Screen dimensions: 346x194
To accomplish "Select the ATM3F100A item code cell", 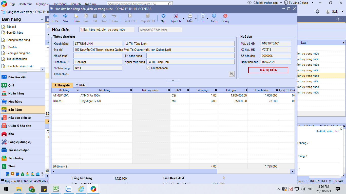I will click(x=65, y=96).
